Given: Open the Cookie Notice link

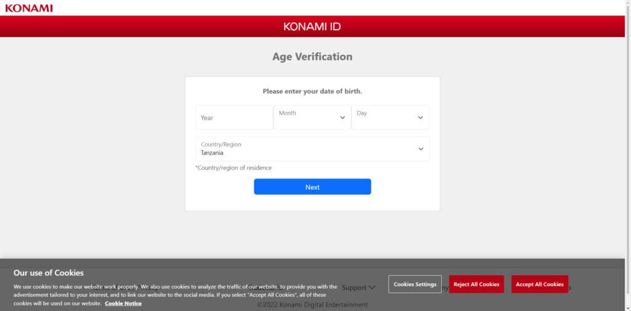Looking at the screenshot, I should [x=123, y=304].
